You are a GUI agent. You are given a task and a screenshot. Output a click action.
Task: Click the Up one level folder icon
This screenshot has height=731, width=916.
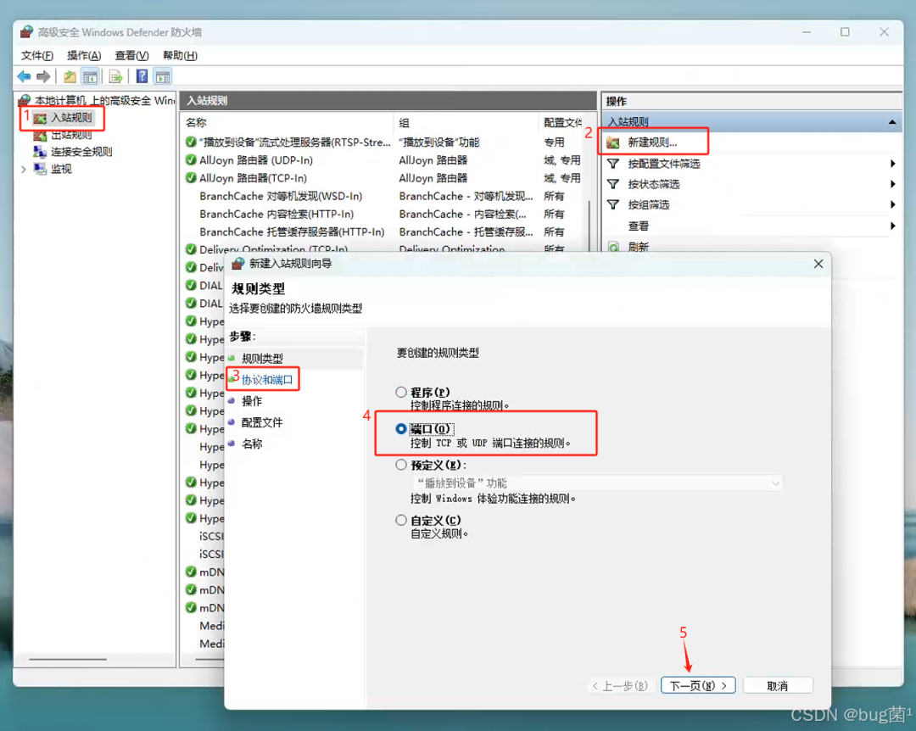click(70, 76)
